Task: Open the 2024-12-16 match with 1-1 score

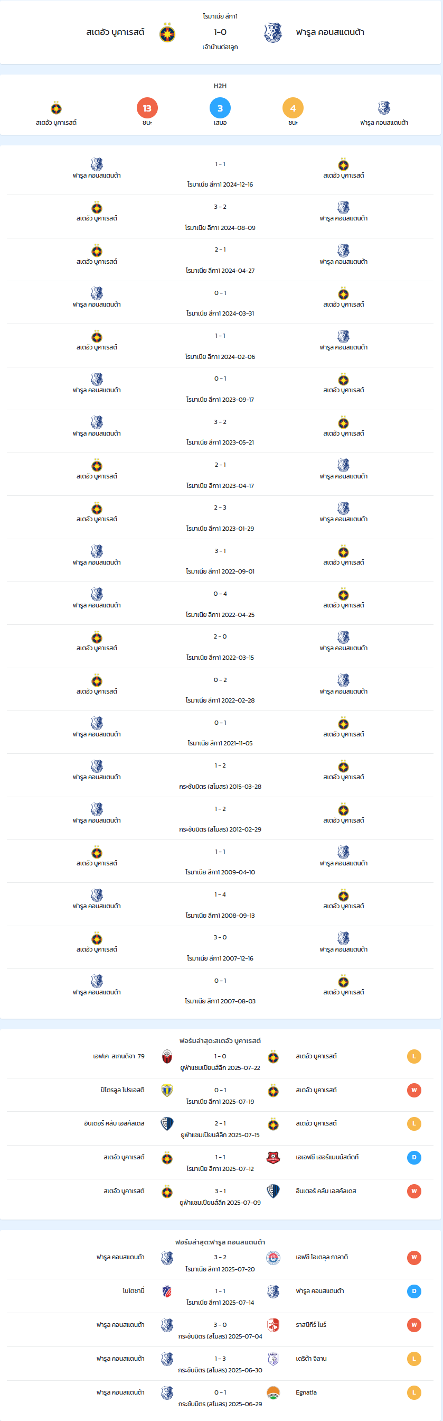Action: tap(220, 174)
